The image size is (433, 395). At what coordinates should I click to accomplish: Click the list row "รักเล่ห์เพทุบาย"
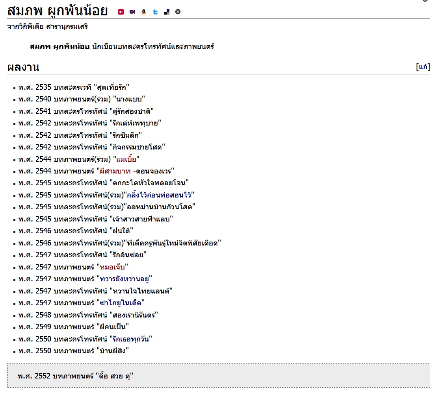coord(90,123)
